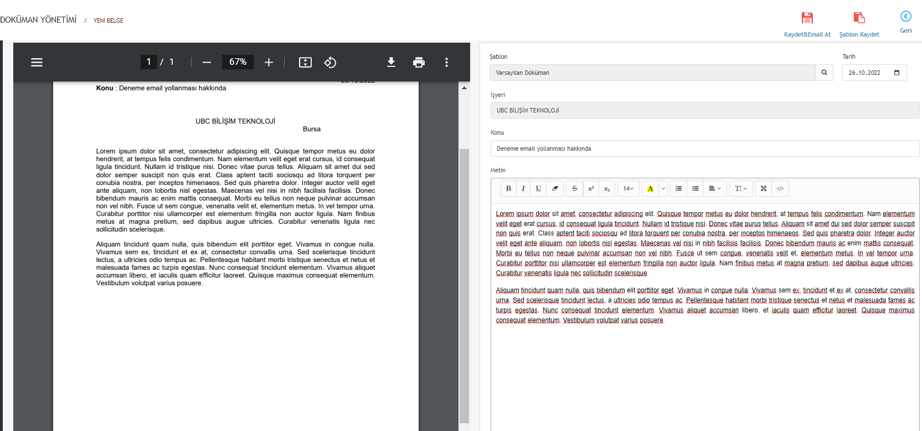The width and height of the screenshot is (922, 431).
Task: Expand the text highlight color dropdown arrow
Action: [x=663, y=189]
